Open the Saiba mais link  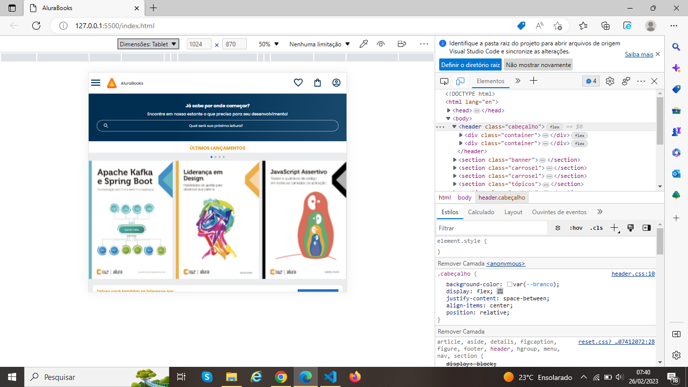[639, 54]
